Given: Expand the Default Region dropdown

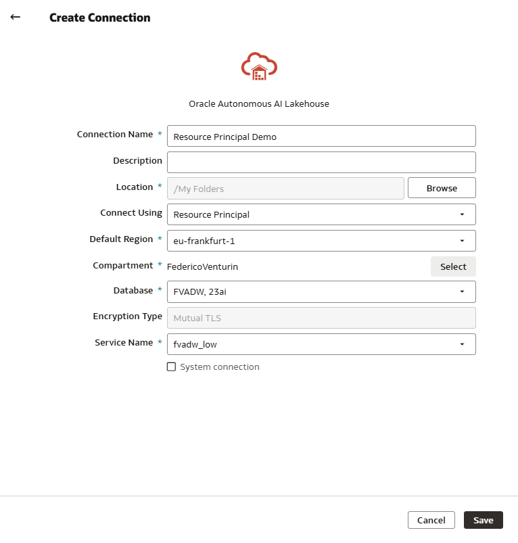Looking at the screenshot, I should [x=321, y=241].
